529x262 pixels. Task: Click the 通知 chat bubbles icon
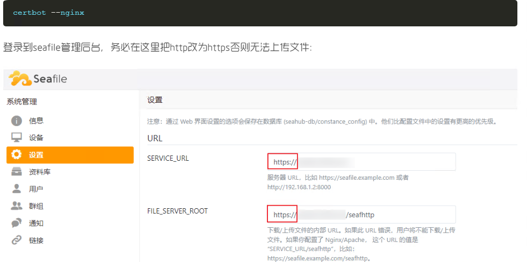point(16,223)
